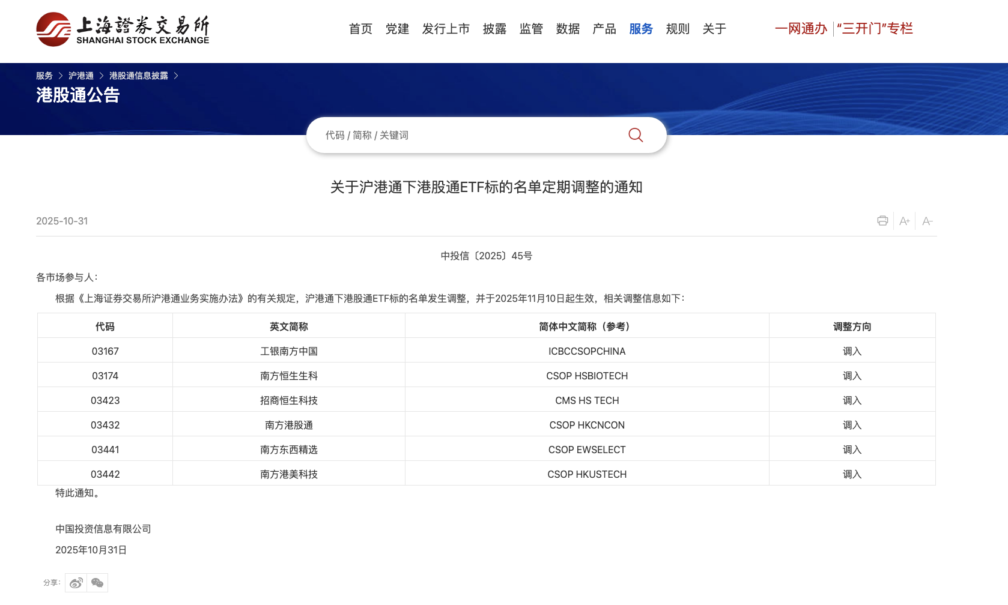
Task: Click the magnifier search icon
Action: click(636, 135)
